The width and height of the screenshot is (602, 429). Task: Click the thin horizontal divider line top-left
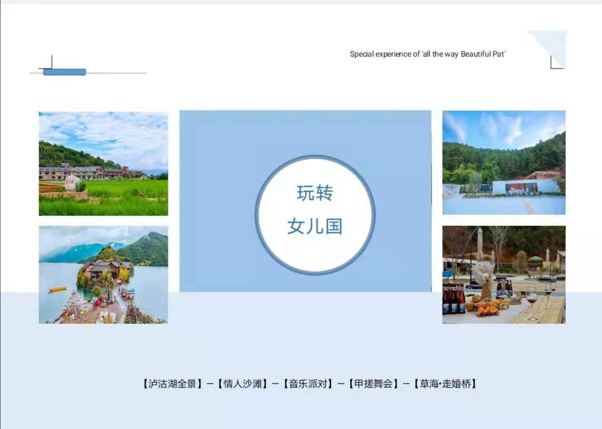click(111, 71)
